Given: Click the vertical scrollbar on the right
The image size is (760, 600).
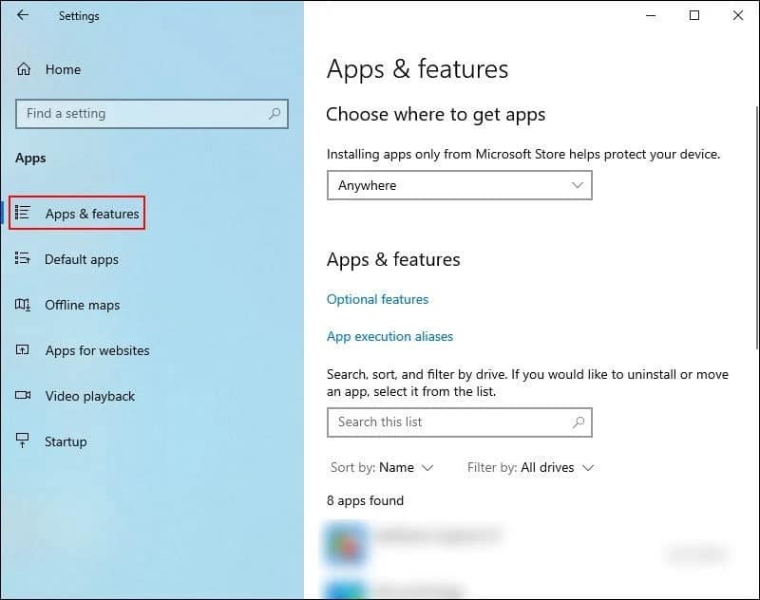Looking at the screenshot, I should pos(756,227).
